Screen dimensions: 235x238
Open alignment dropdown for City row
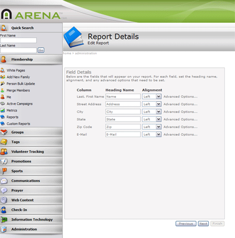[152, 112]
